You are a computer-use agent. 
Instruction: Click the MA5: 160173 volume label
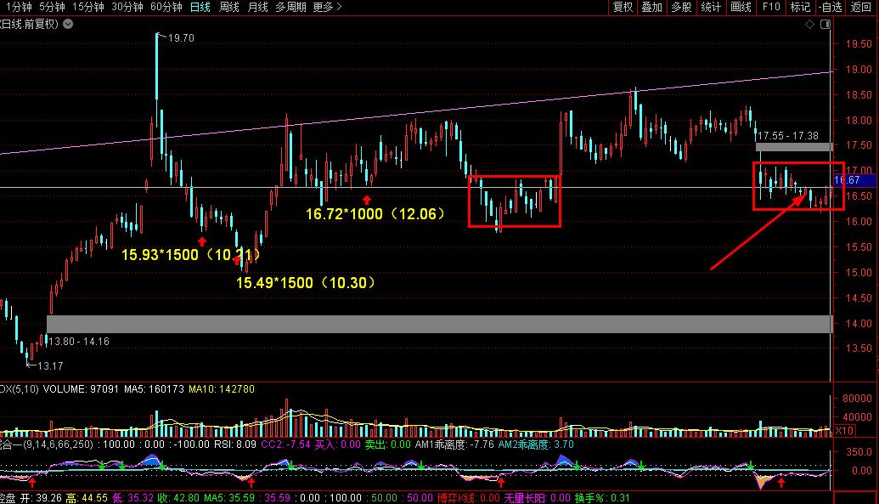pyautogui.click(x=155, y=389)
